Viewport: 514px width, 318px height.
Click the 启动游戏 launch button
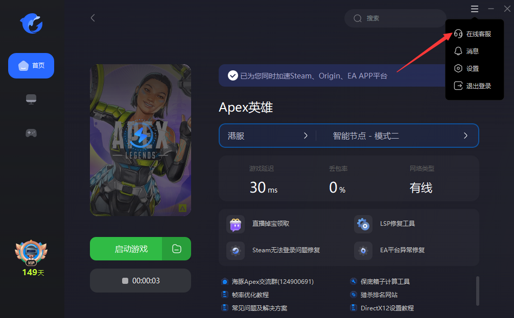[x=126, y=249]
